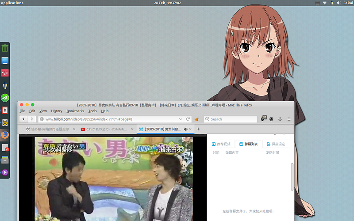Switch to the 墙外楼 tab
The image size is (354, 221).
click(x=50, y=129)
